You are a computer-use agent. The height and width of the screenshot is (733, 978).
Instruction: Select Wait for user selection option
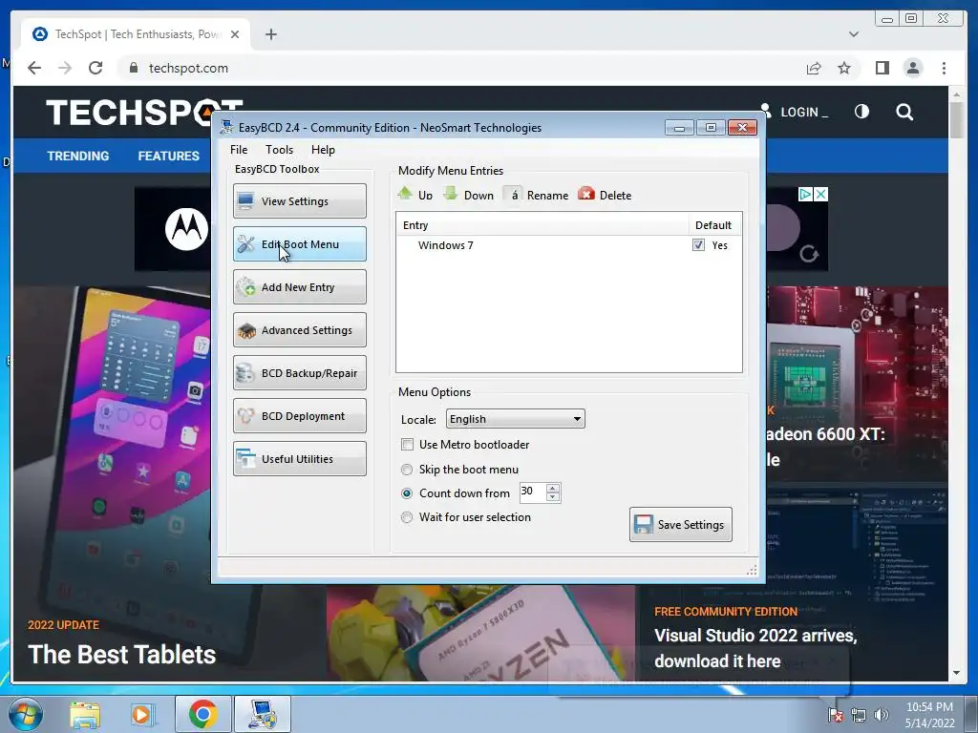[407, 516]
